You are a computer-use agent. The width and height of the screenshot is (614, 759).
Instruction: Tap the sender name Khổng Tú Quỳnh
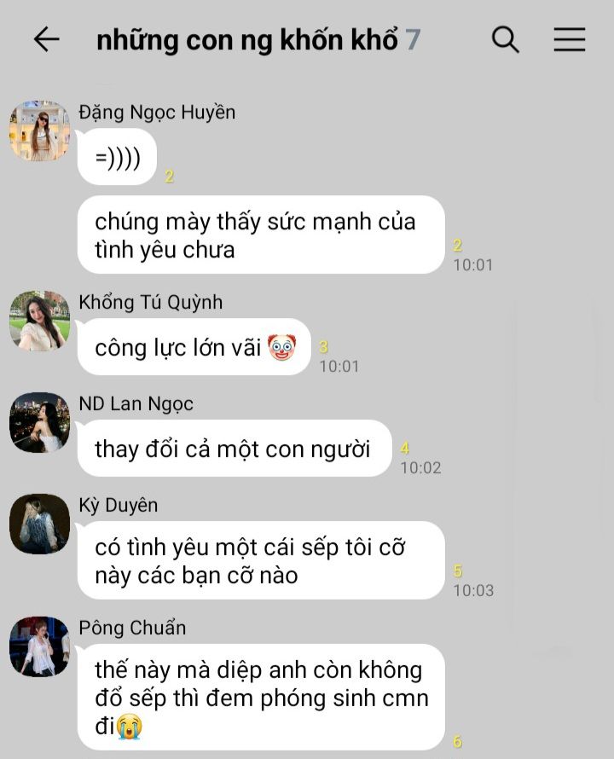pyautogui.click(x=151, y=302)
